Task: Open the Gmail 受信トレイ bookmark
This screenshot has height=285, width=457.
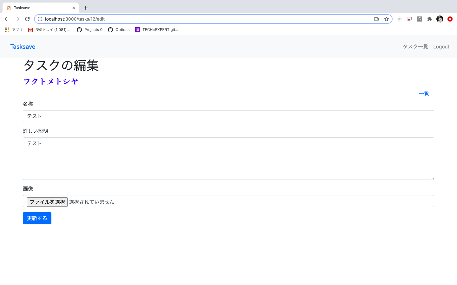Action: pyautogui.click(x=49, y=30)
